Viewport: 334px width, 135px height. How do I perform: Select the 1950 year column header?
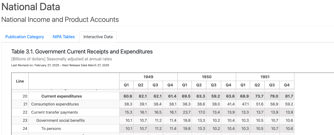click(x=207, y=77)
